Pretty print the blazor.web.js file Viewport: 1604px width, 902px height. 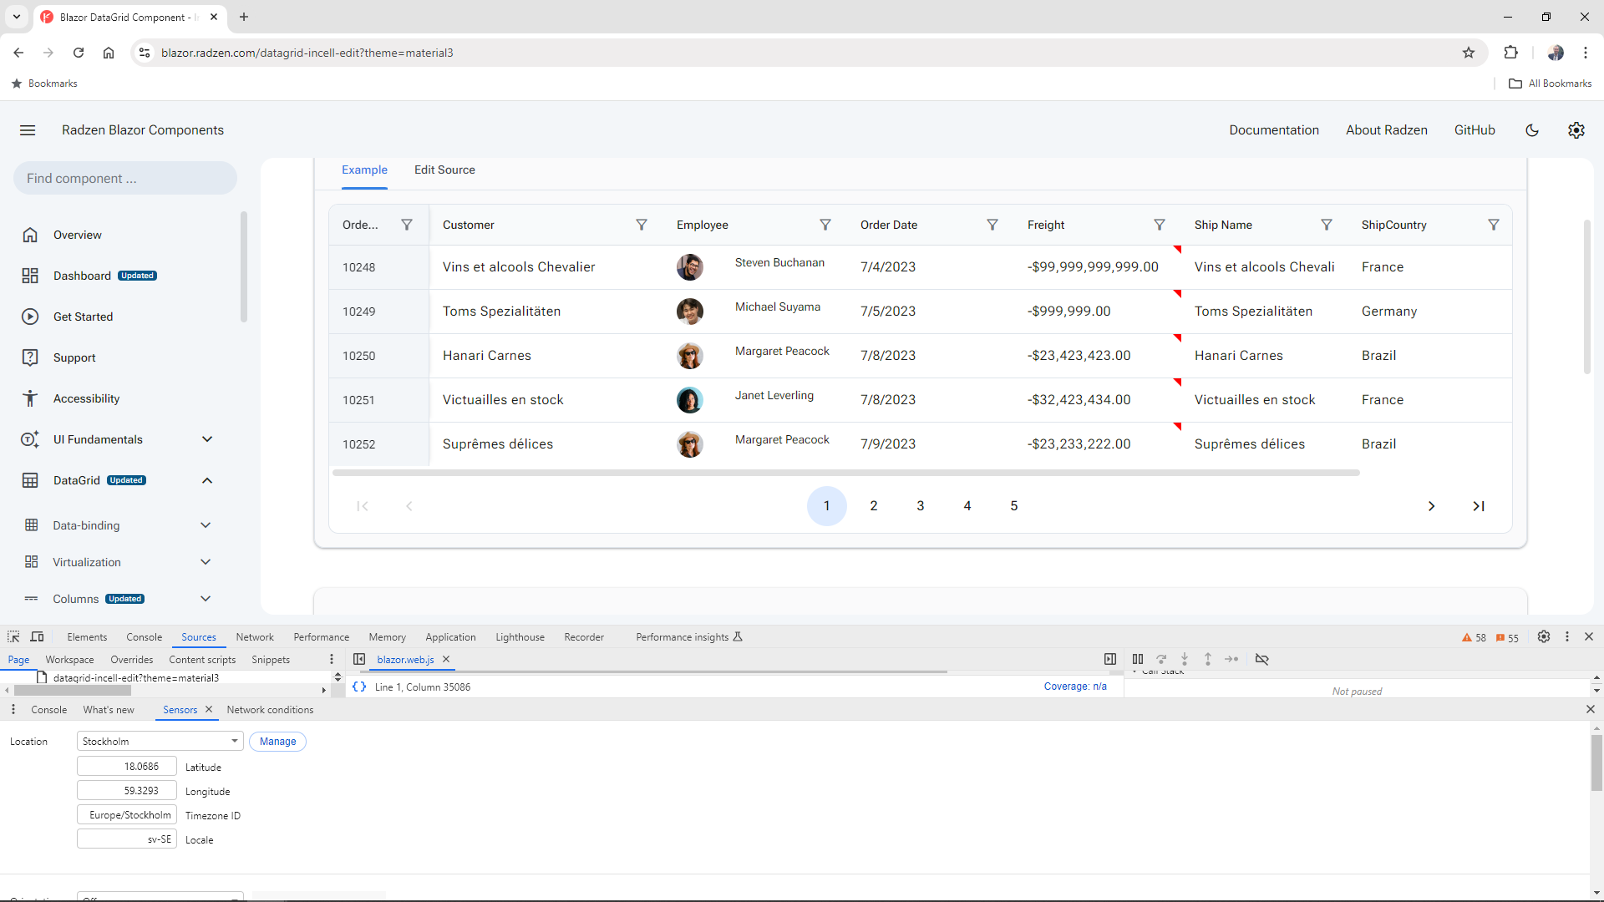pyautogui.click(x=359, y=687)
